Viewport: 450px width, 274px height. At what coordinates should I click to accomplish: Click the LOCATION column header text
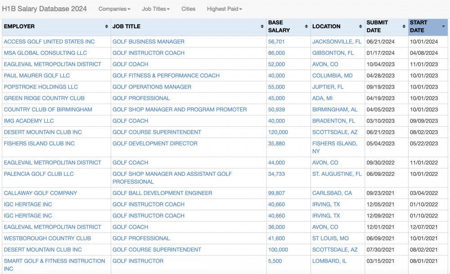coord(326,27)
